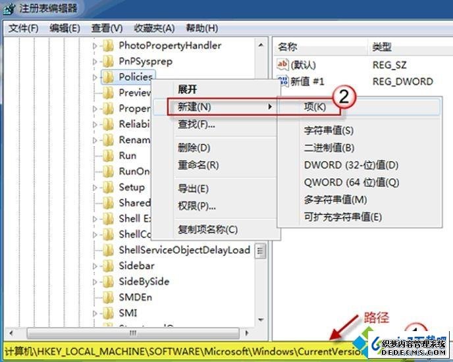Click the 类型 column header

tap(410, 47)
